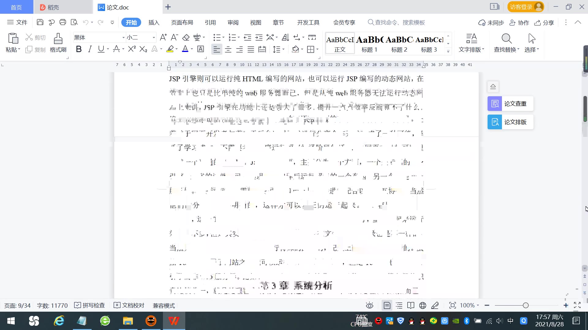This screenshot has width=588, height=330.
Task: Switch to reading layout view icon
Action: (x=411, y=305)
